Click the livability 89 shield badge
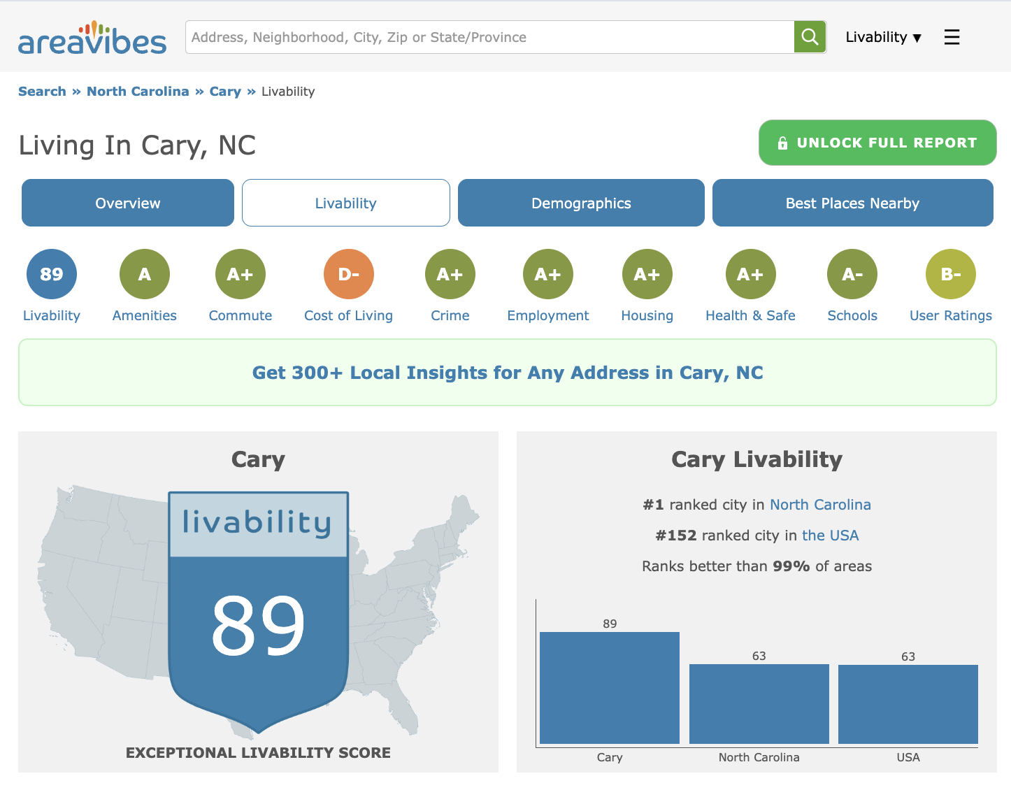This screenshot has width=1011, height=790. pyautogui.click(x=259, y=612)
